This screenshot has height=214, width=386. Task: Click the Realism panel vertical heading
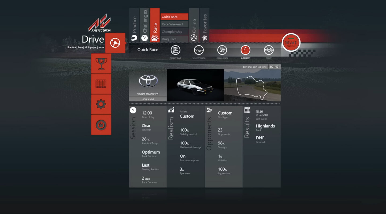tap(171, 128)
